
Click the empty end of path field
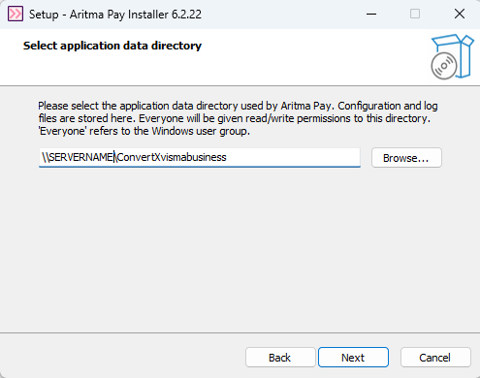[x=293, y=157]
